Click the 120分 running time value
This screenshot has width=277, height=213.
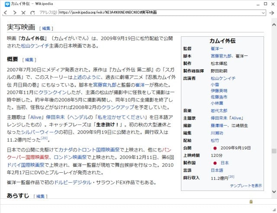(216, 155)
